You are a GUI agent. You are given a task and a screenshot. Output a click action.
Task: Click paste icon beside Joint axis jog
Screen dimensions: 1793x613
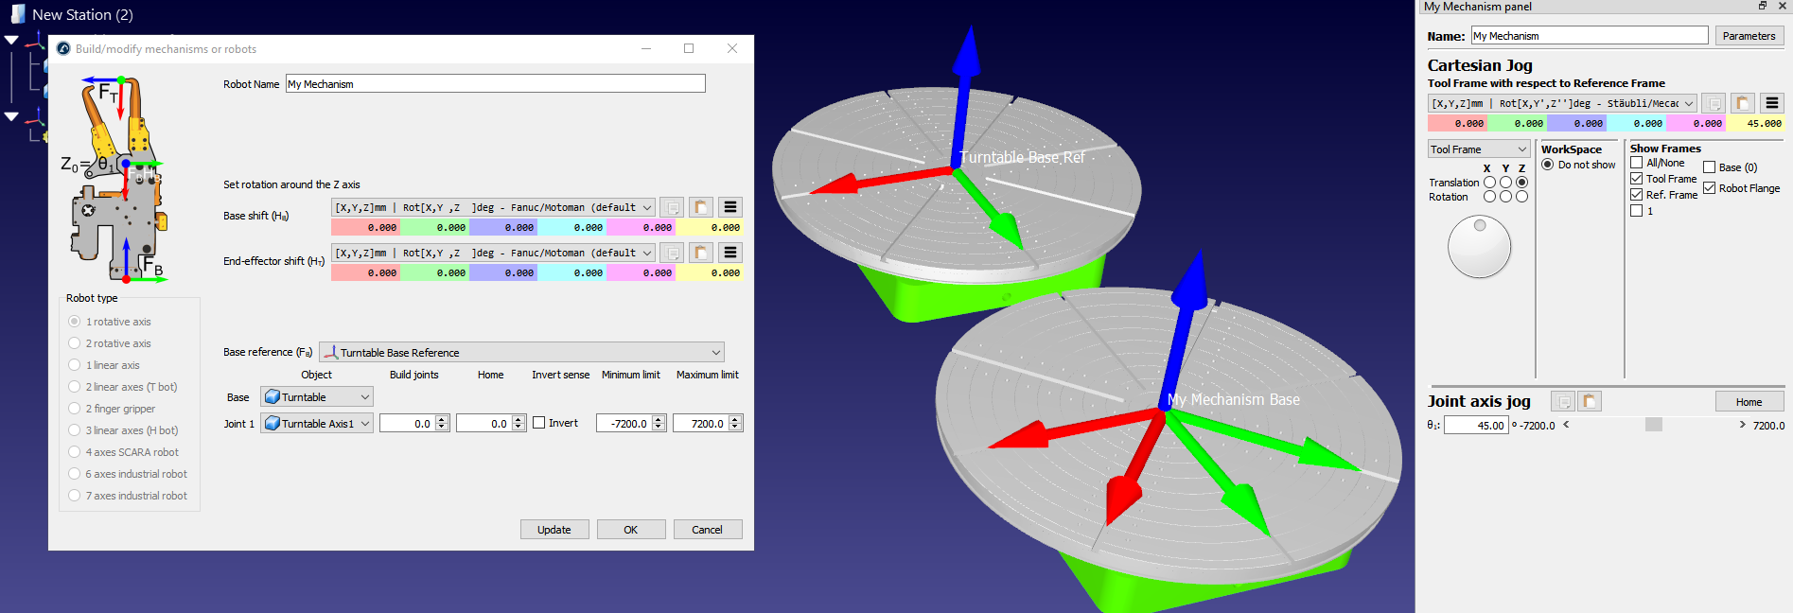pyautogui.click(x=1590, y=401)
